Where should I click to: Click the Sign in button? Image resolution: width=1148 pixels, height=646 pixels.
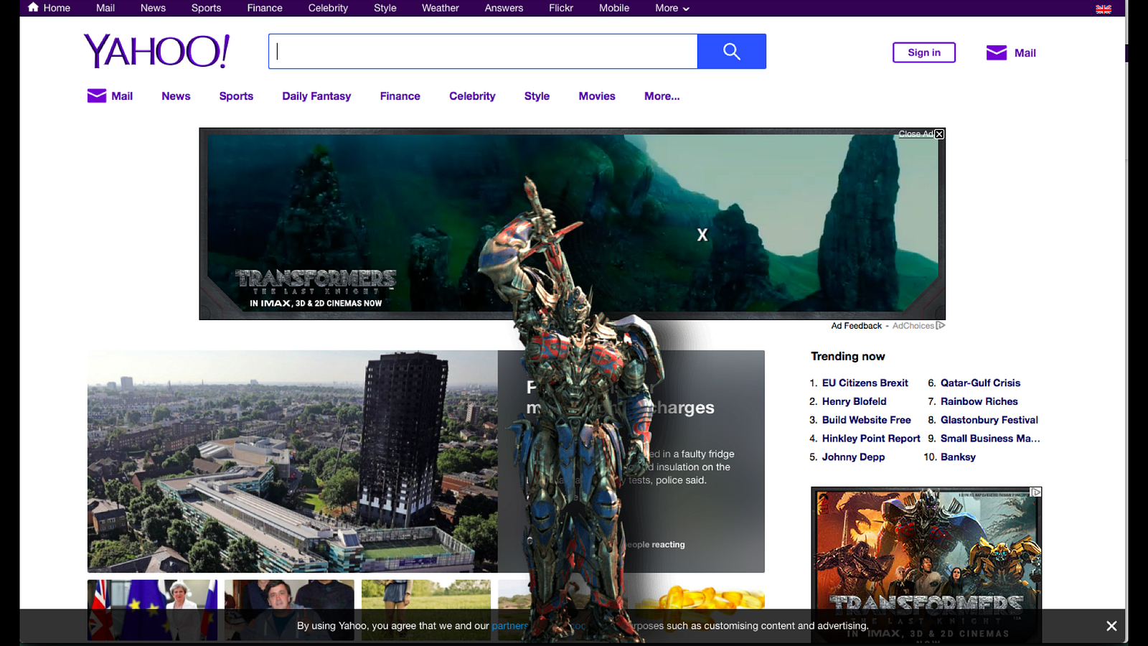click(924, 52)
